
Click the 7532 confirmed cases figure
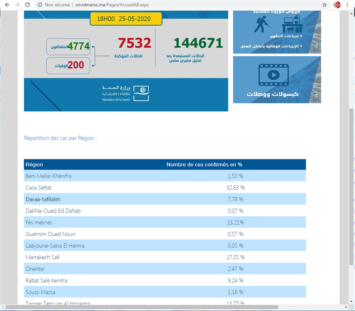click(x=135, y=43)
